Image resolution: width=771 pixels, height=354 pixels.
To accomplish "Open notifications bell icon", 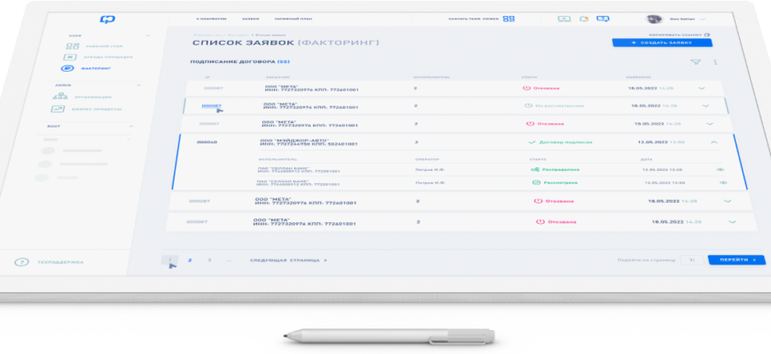I will pos(584,19).
